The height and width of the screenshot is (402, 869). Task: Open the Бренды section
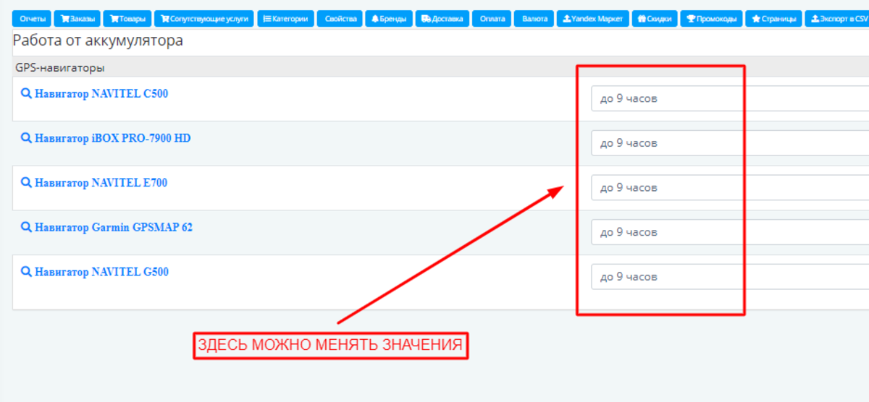[389, 19]
